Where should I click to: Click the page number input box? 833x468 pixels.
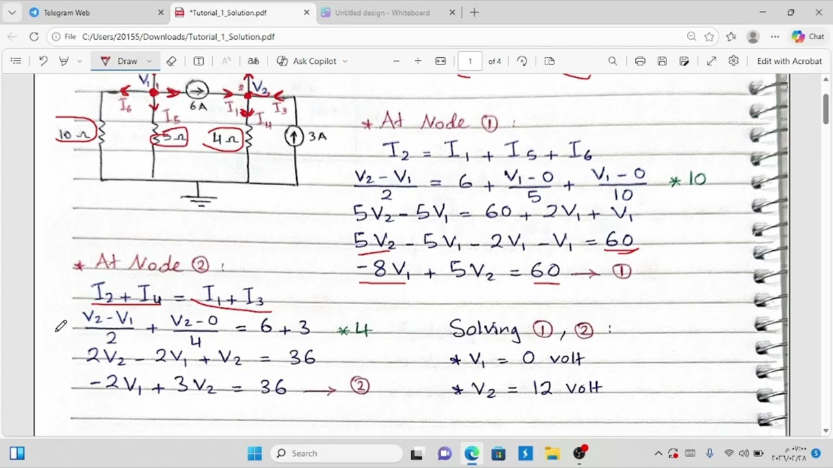tap(470, 61)
